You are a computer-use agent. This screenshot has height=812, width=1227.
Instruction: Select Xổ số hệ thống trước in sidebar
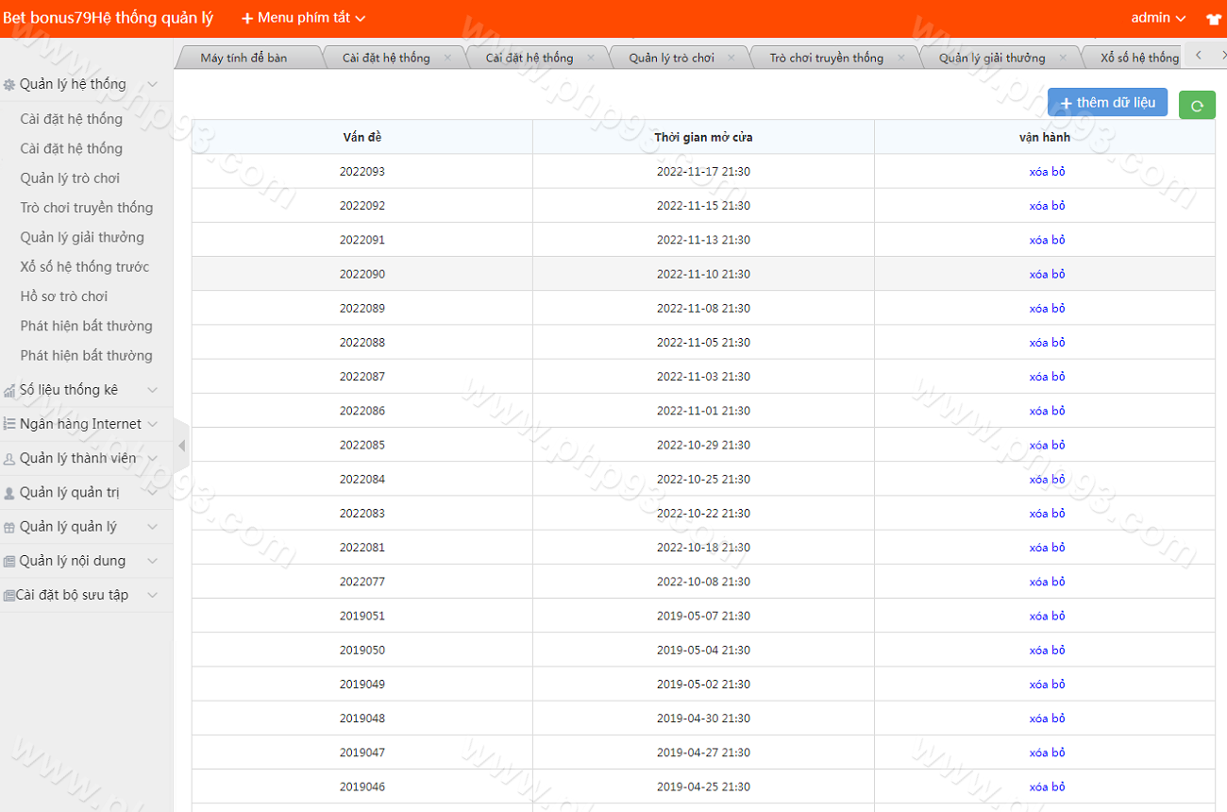click(85, 267)
